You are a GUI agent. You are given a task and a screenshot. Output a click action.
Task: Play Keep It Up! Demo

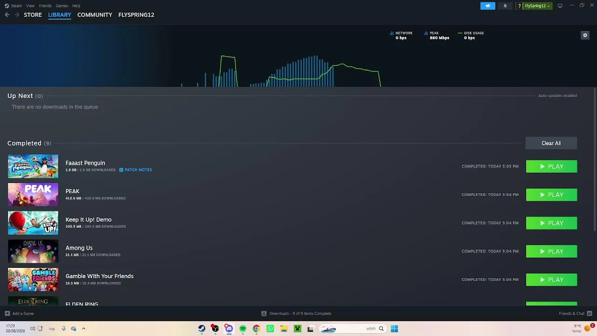(552, 223)
